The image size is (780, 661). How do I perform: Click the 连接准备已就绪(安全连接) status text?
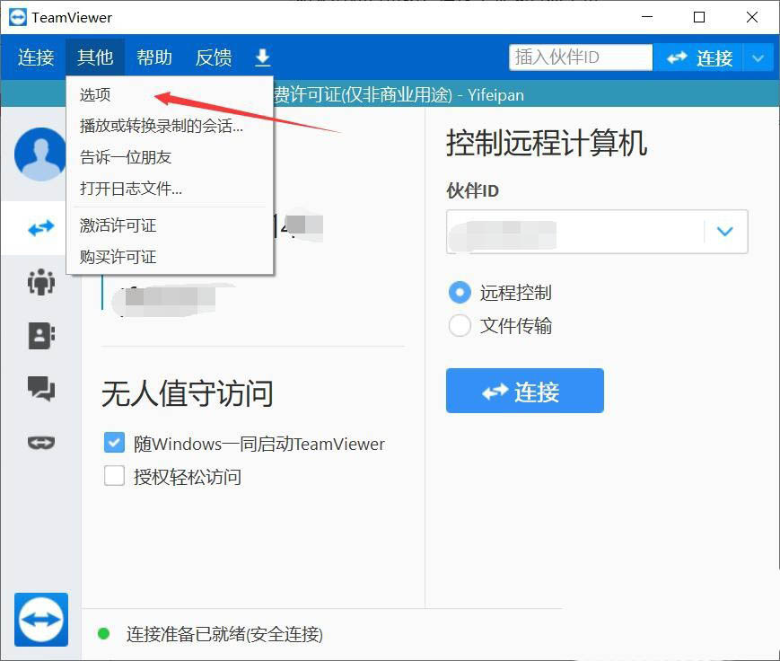coord(224,634)
